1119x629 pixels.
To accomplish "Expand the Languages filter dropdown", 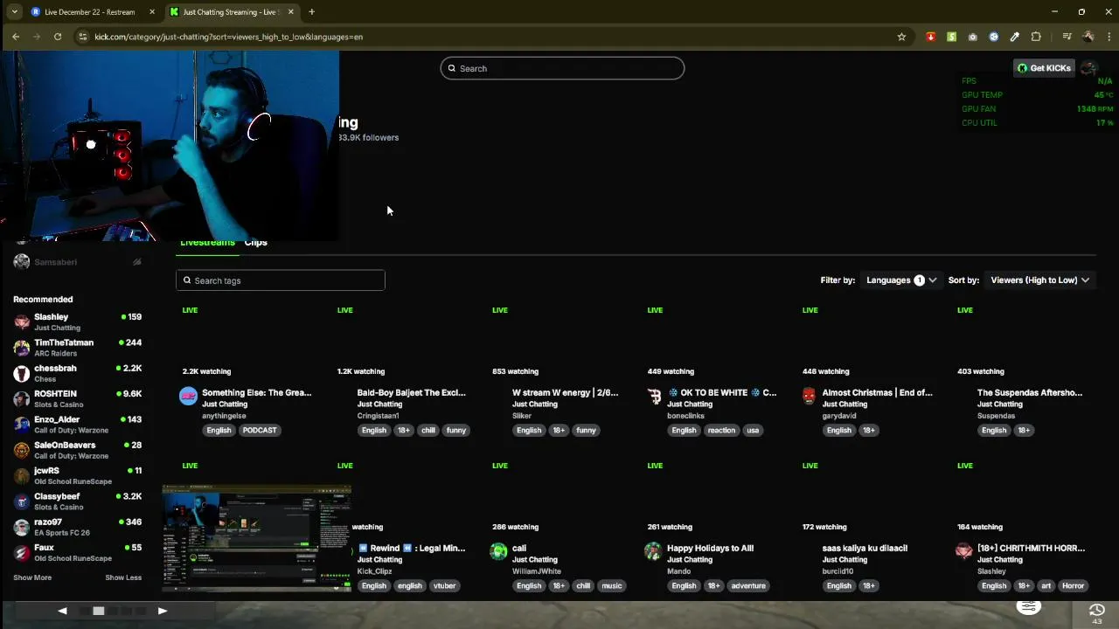I will pos(901,280).
